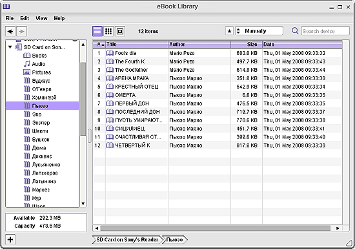Screen dimensions: 355x249
Task: Click the back navigation arrow
Action: click(10, 31)
